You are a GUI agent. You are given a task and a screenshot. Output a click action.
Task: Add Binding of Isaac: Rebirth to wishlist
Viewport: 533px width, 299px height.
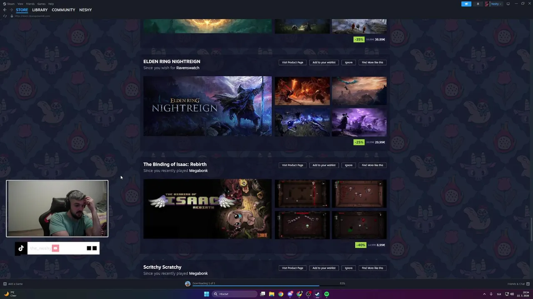[324, 165]
